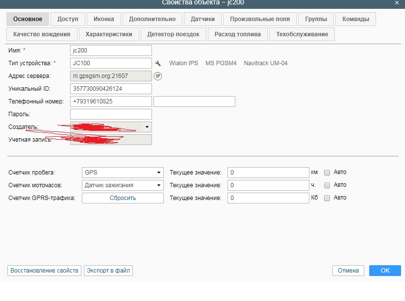
Task: Toggle Auto checkbox for engine hours counter
Action: tap(327, 185)
